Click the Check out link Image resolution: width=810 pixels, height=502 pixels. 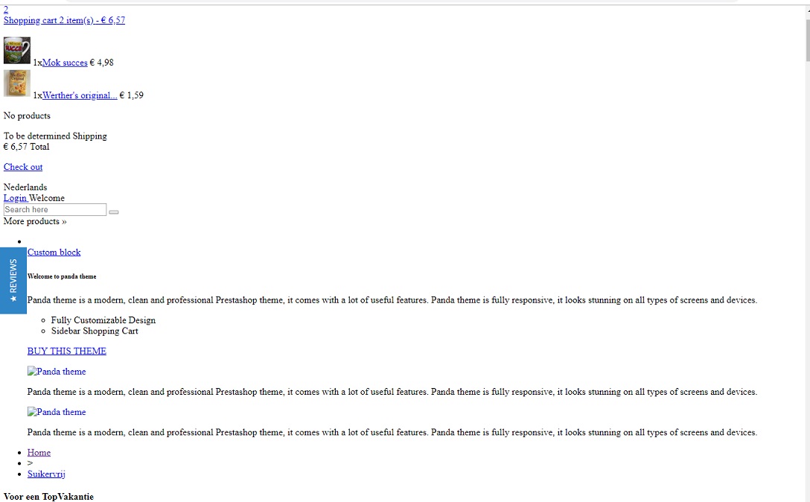[x=23, y=167]
